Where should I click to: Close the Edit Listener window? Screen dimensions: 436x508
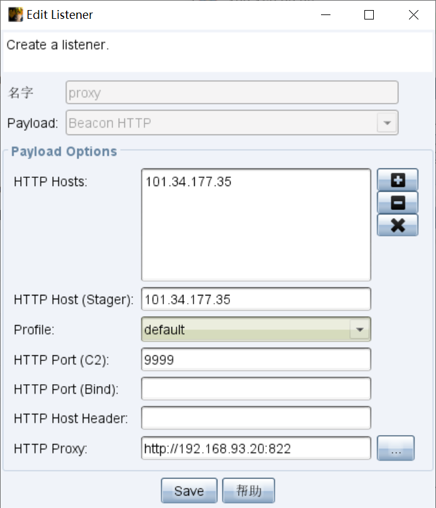[413, 15]
